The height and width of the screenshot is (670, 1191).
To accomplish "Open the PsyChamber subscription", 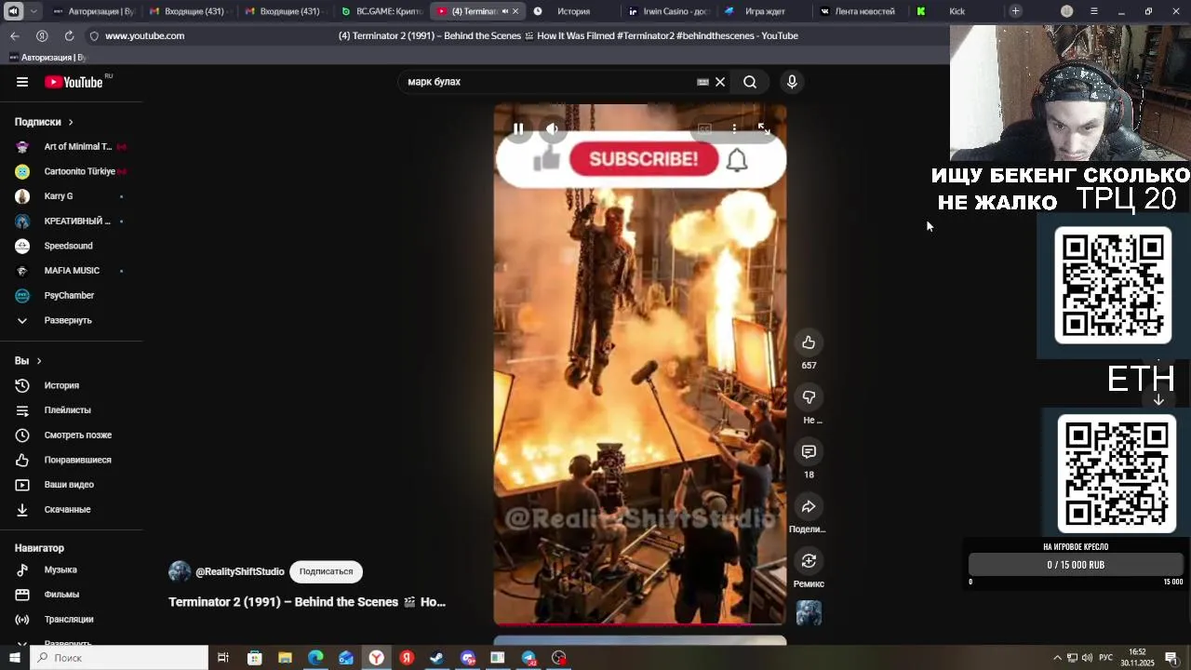I will (x=72, y=295).
